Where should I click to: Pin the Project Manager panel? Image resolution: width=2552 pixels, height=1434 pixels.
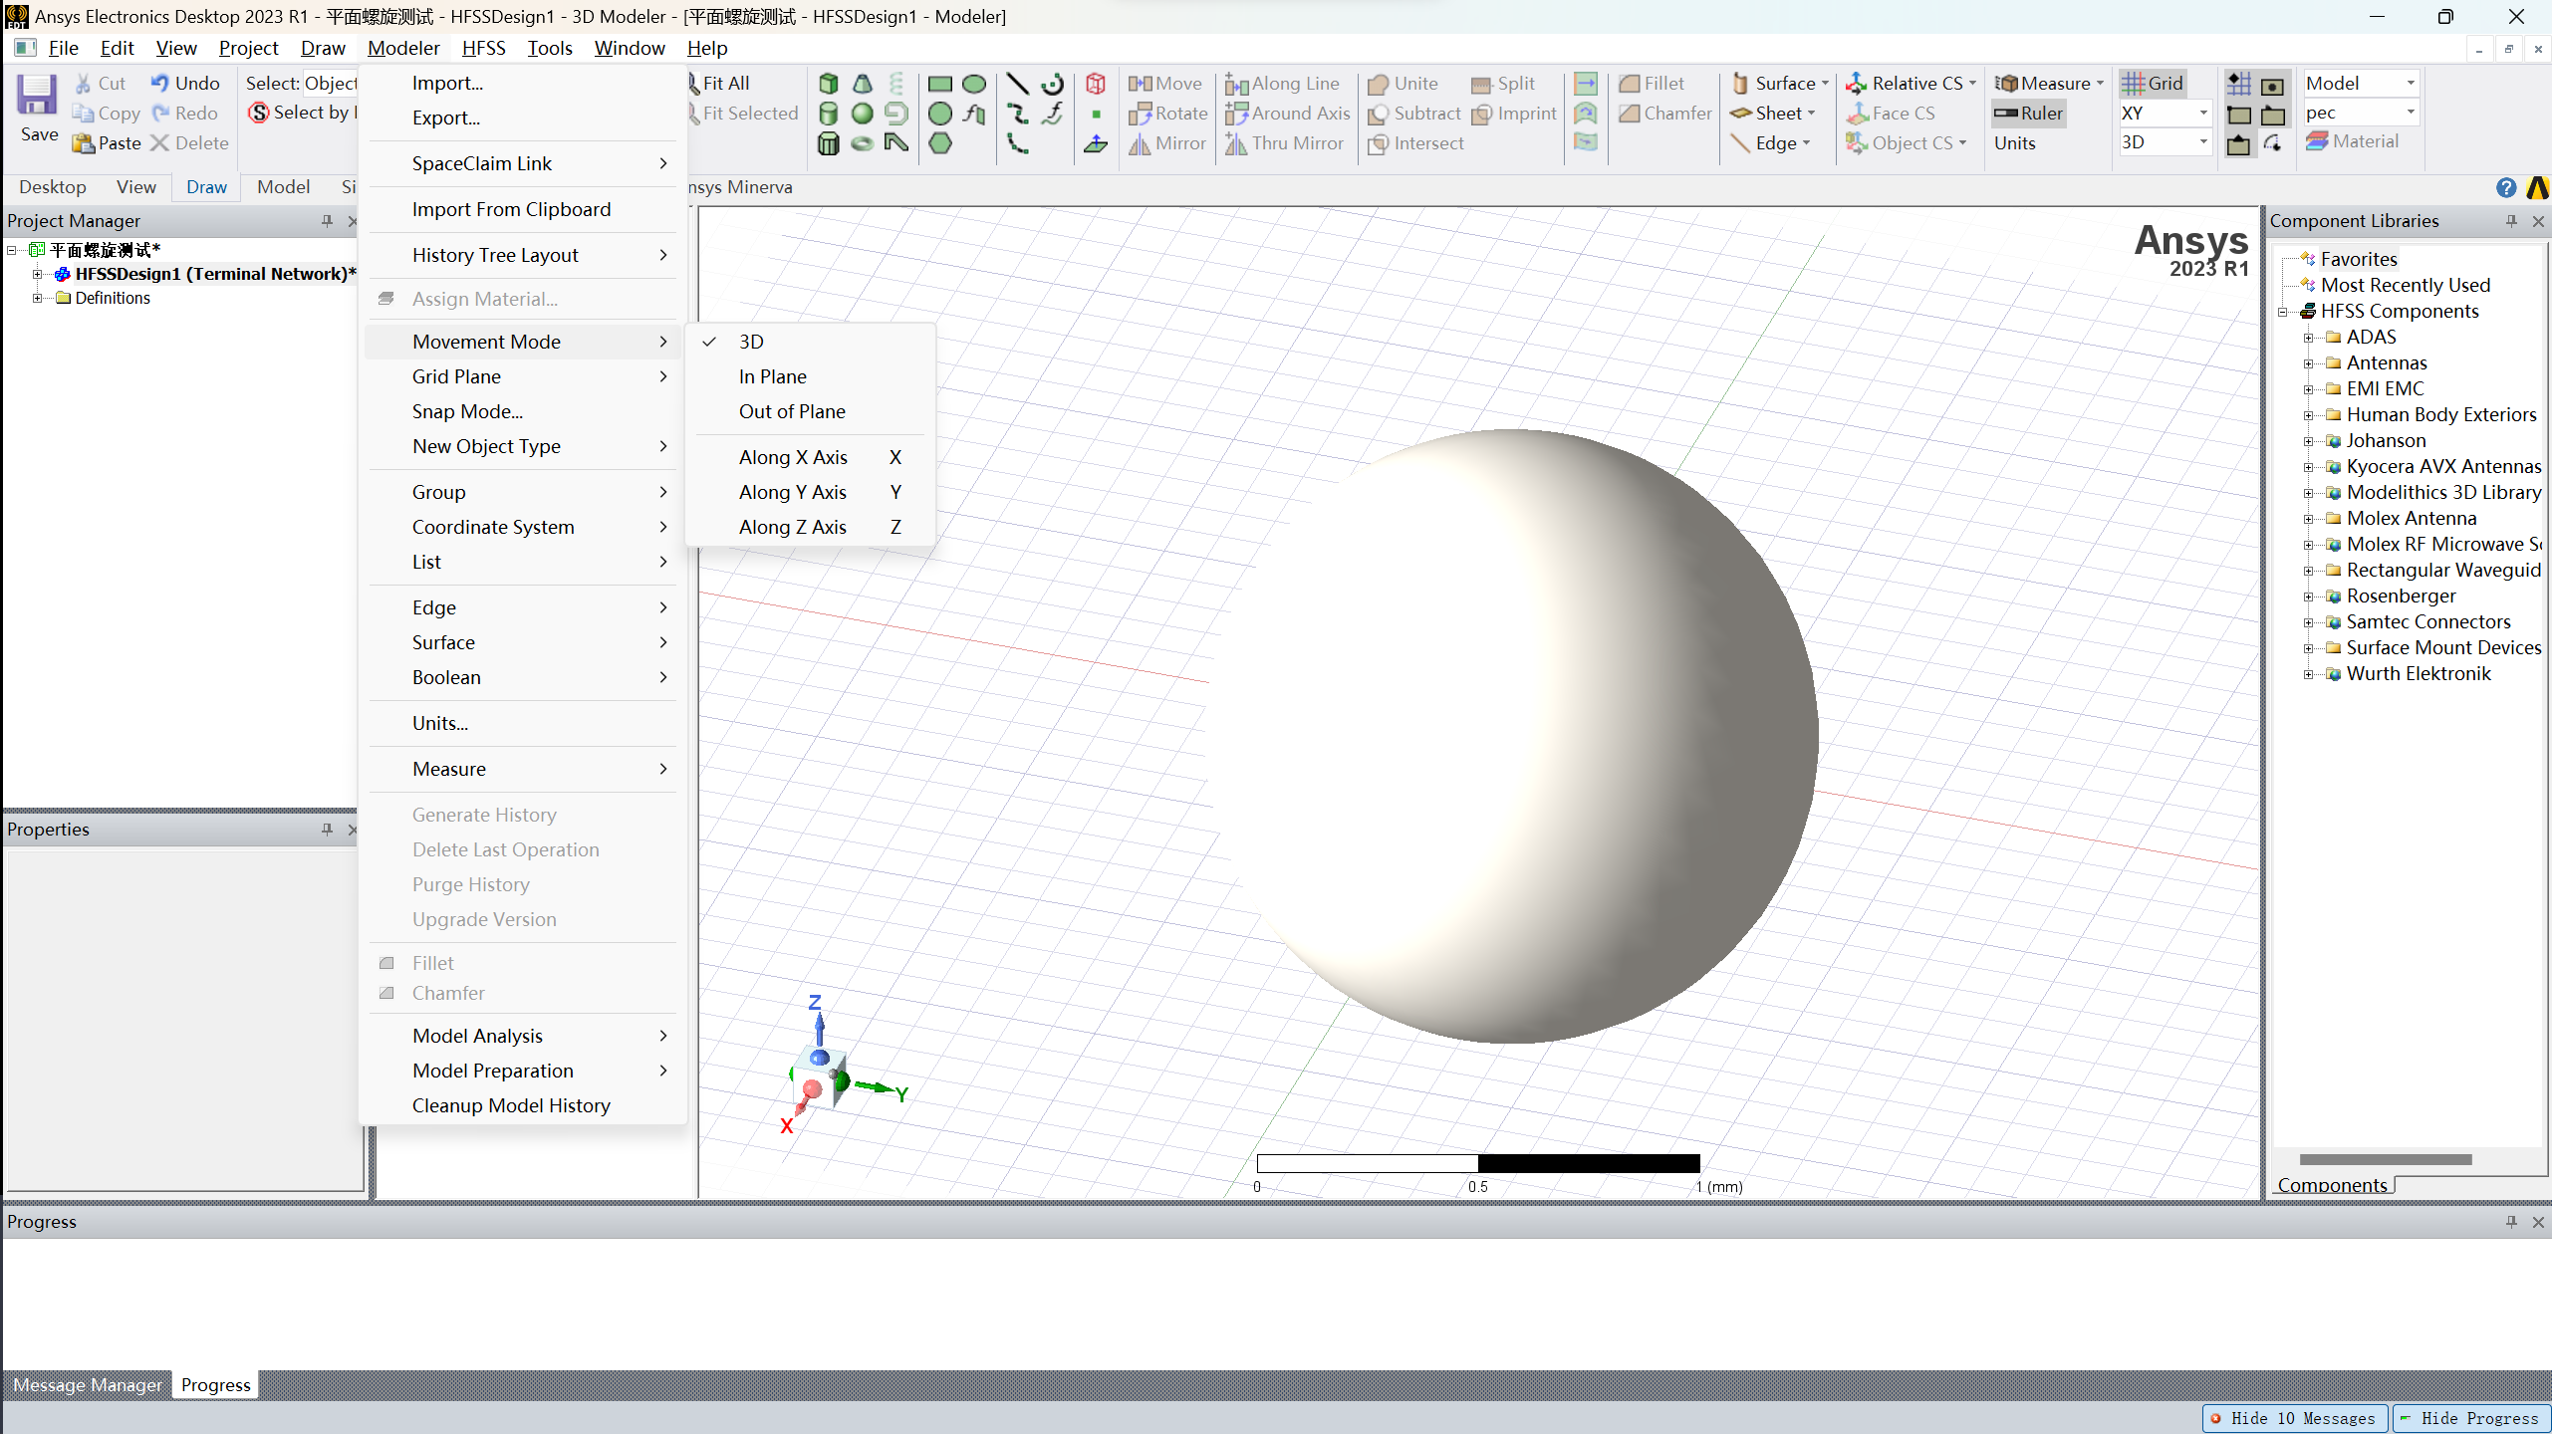click(327, 221)
